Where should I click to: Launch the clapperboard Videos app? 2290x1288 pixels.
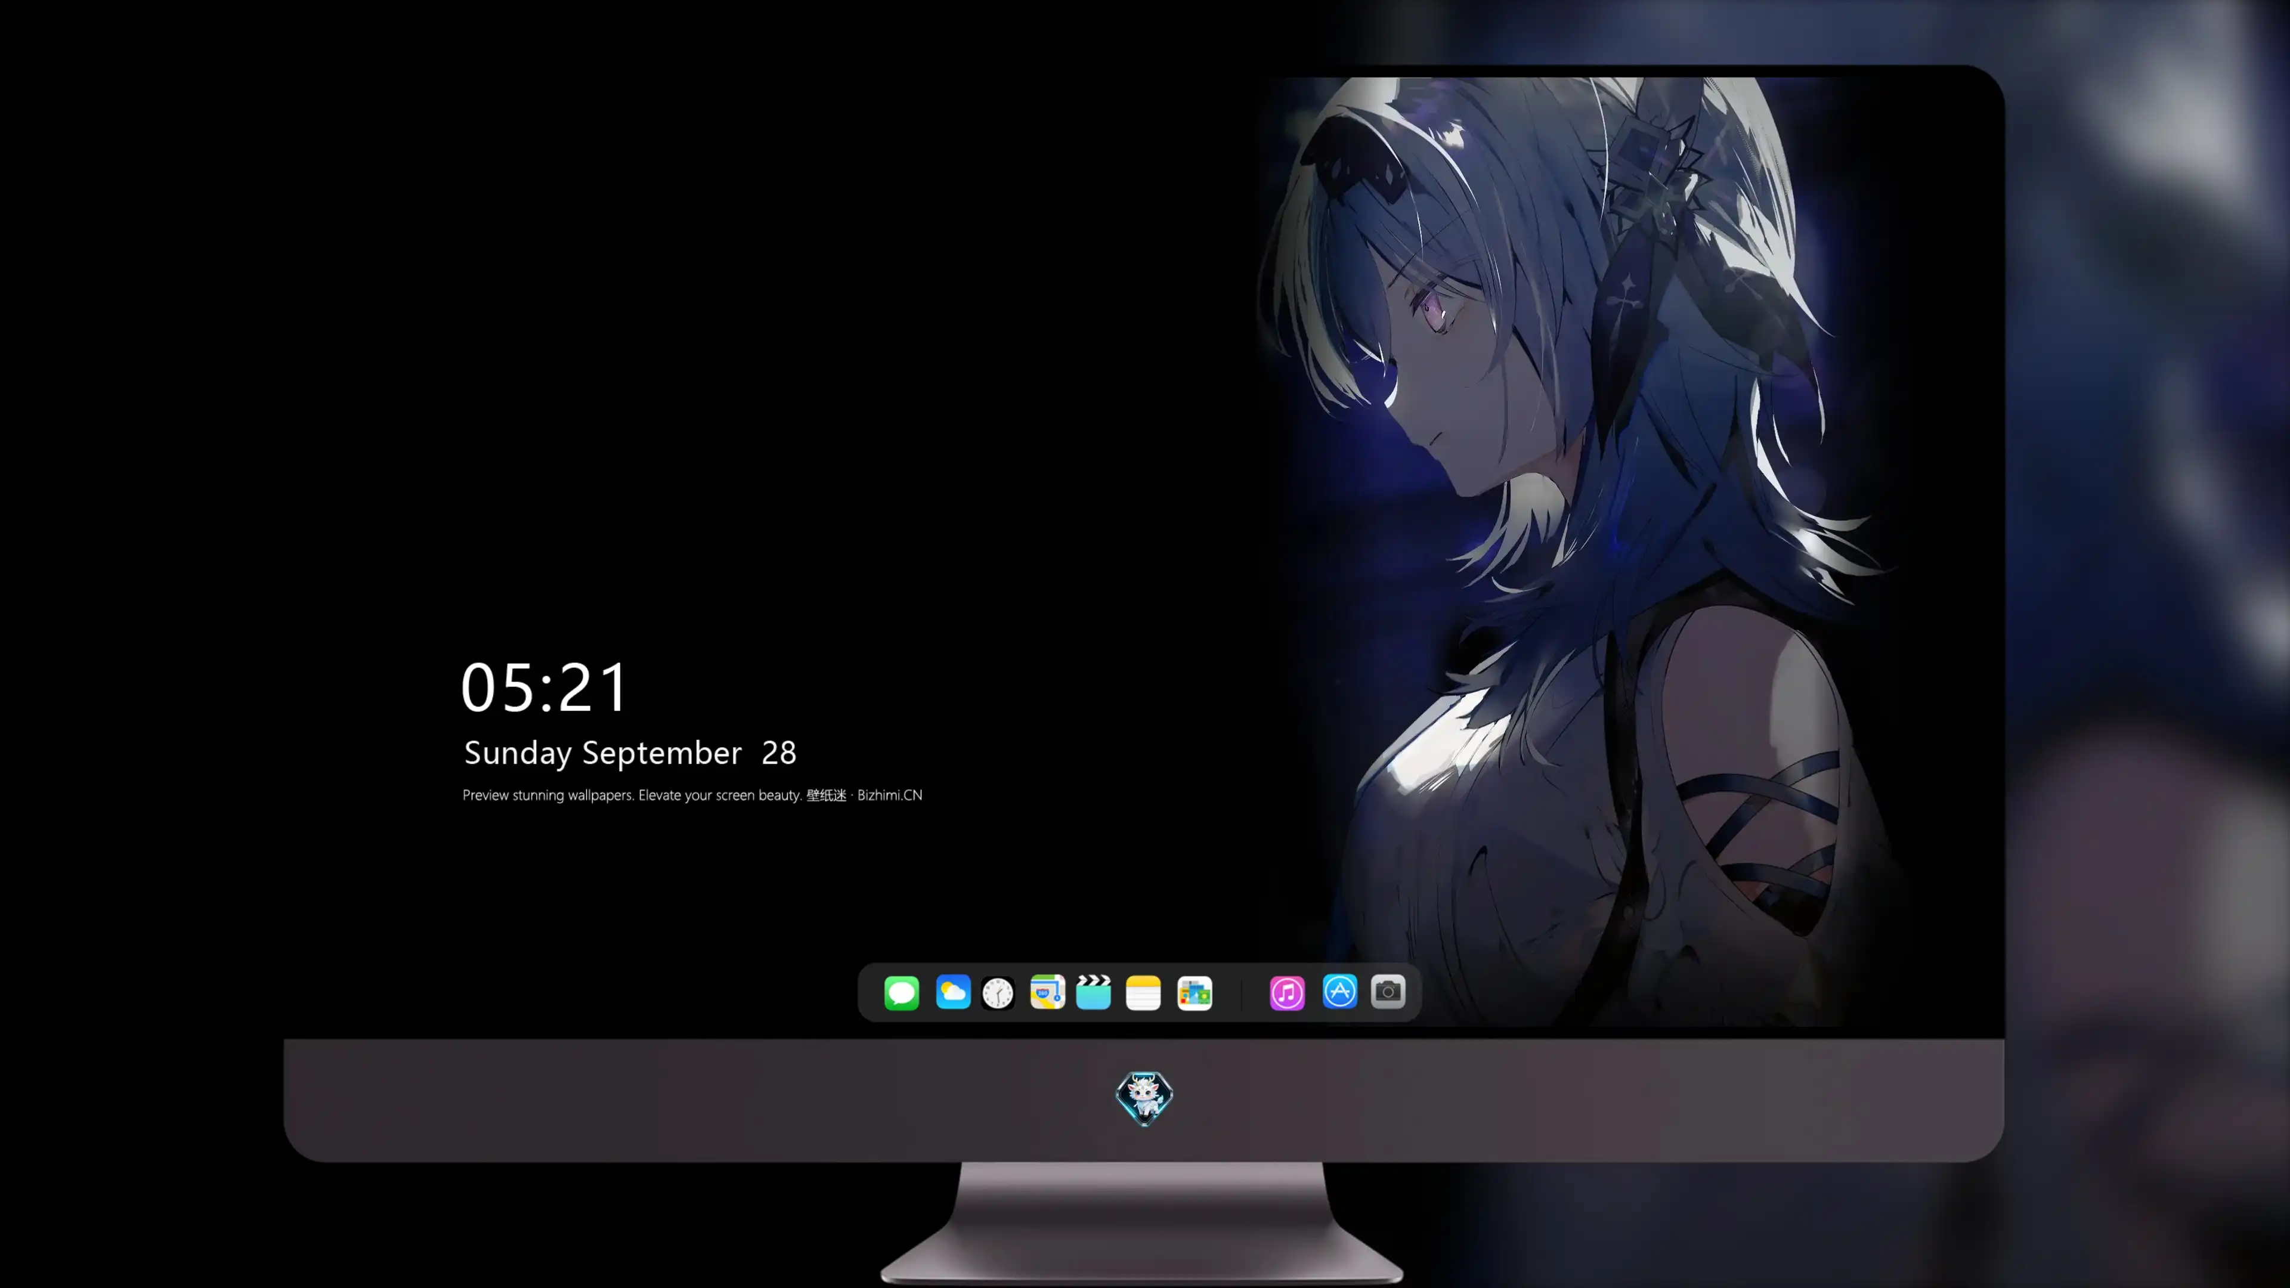1094,992
